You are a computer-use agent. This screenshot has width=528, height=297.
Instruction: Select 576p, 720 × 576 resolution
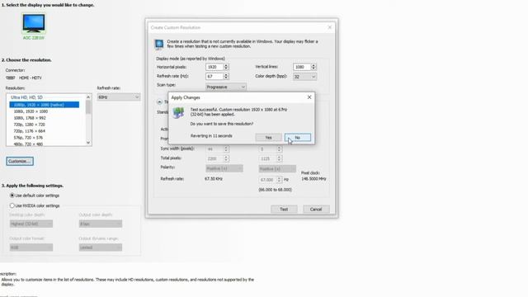tap(28, 138)
